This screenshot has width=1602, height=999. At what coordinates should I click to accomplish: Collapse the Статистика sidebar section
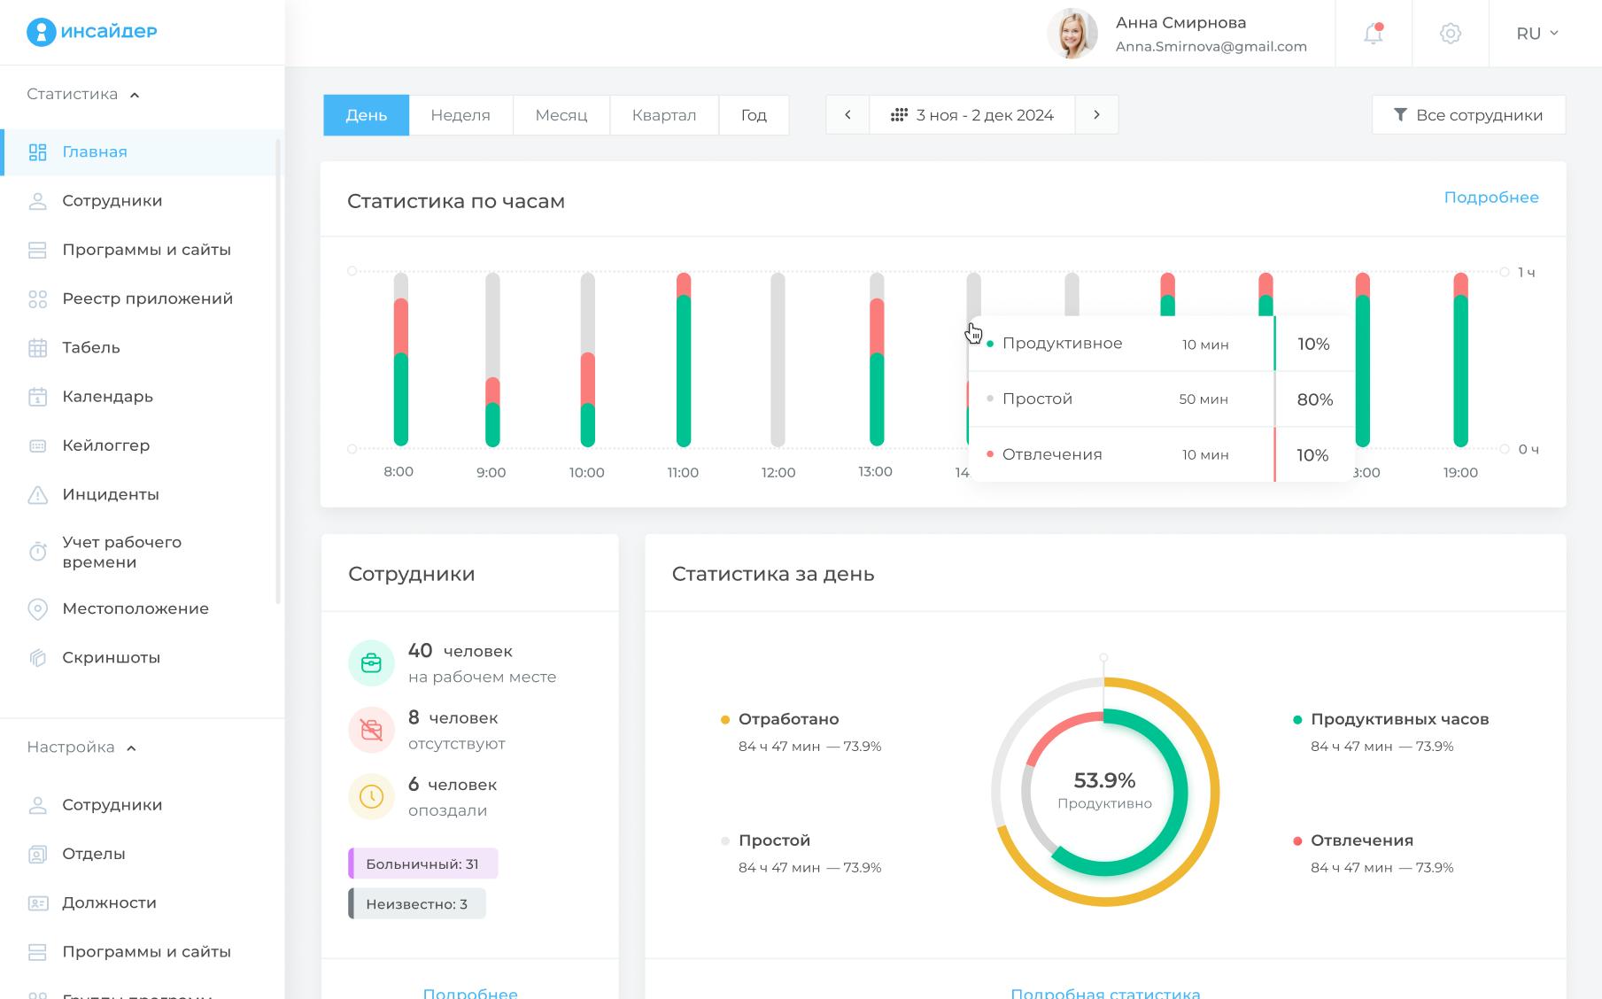coord(135,95)
